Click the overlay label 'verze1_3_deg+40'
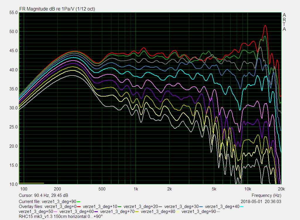Screen dimensions: 300x220 tap(222, 207)
